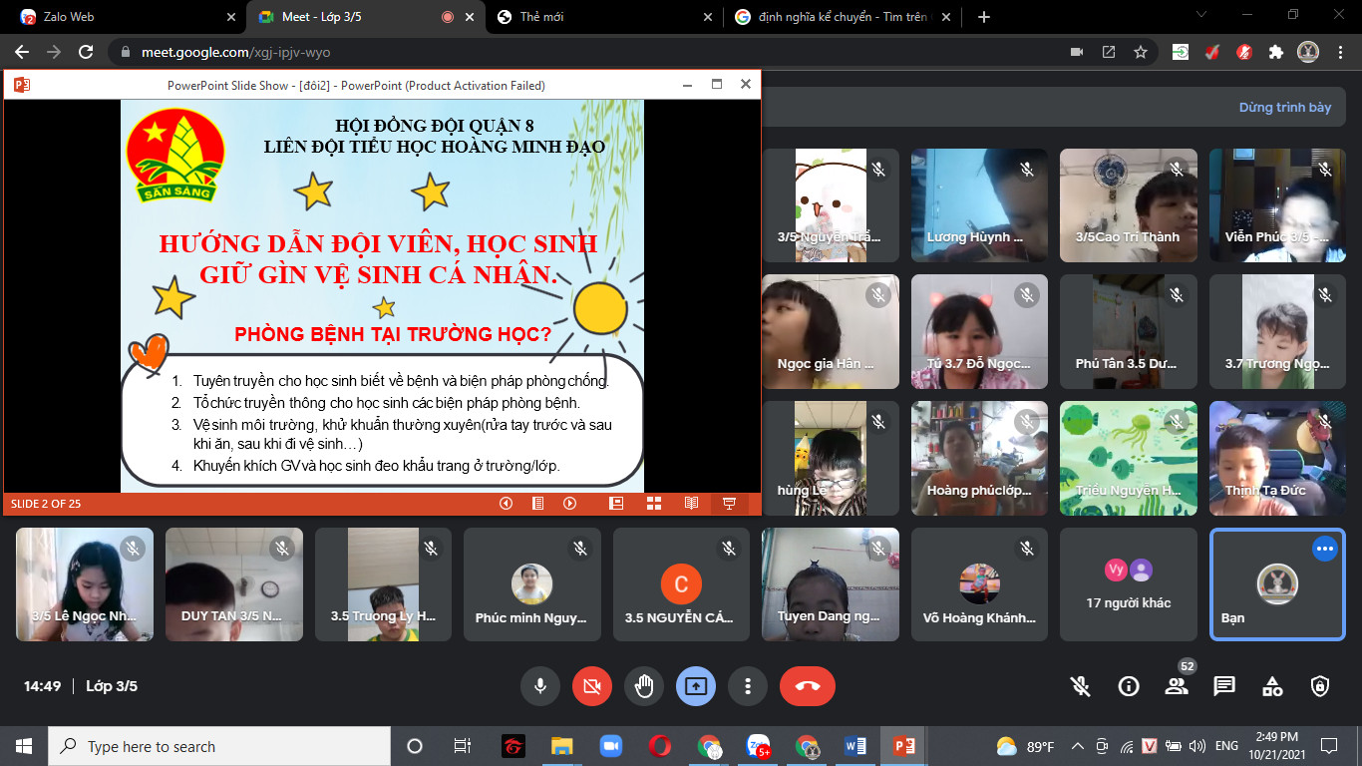Raise hand in the meeting
Image resolution: width=1362 pixels, height=766 pixels.
pyautogui.click(x=644, y=686)
